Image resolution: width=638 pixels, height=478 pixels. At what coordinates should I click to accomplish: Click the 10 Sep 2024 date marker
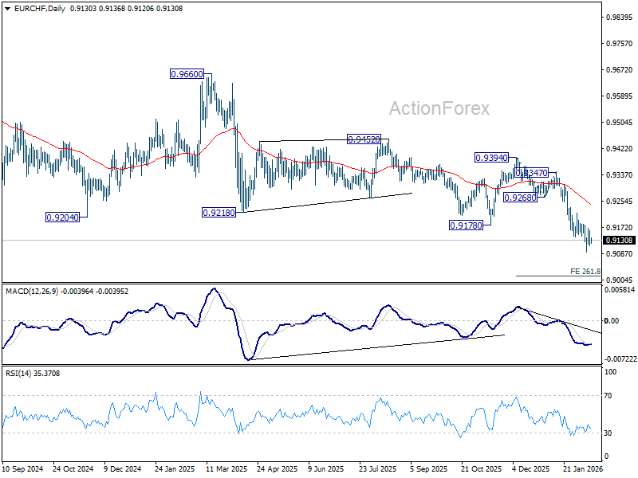pos(23,468)
